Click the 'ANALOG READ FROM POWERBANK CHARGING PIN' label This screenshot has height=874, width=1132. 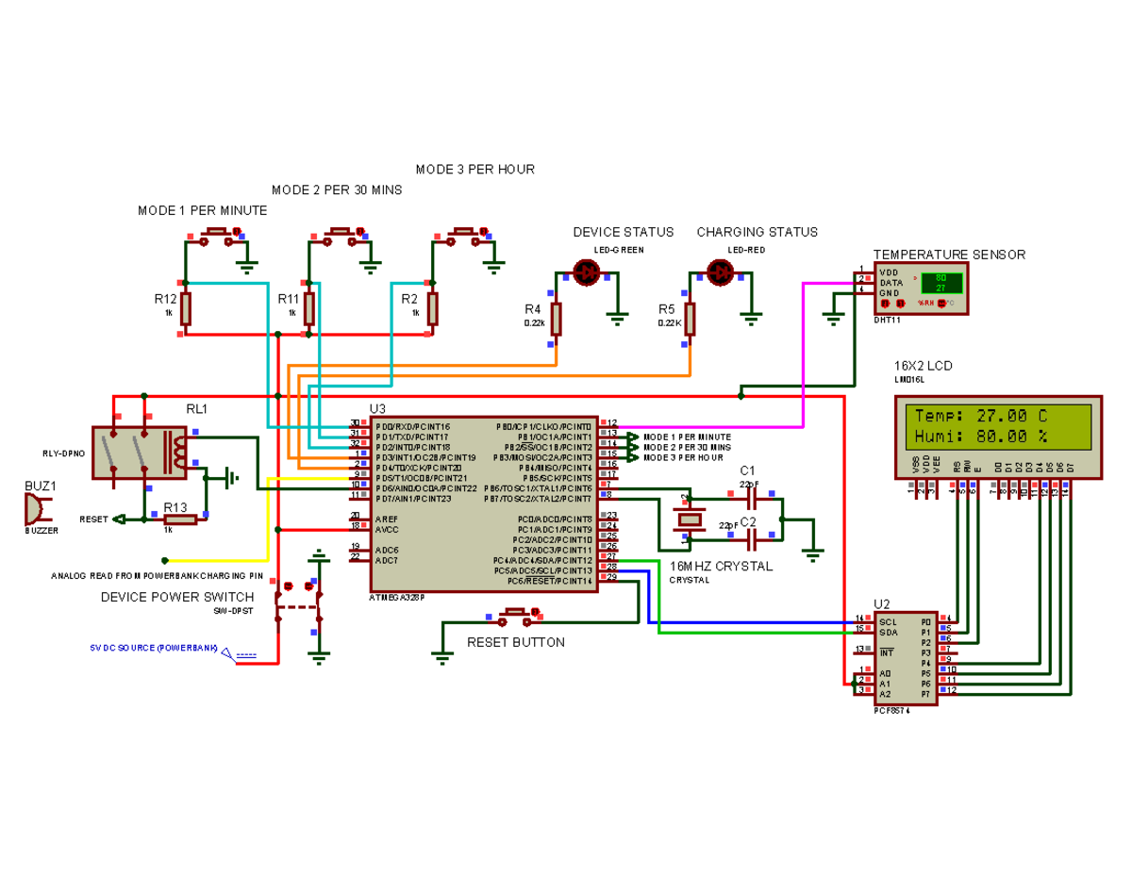tap(156, 575)
